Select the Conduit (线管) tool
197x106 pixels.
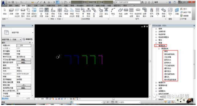pyautogui.click(x=126, y=12)
